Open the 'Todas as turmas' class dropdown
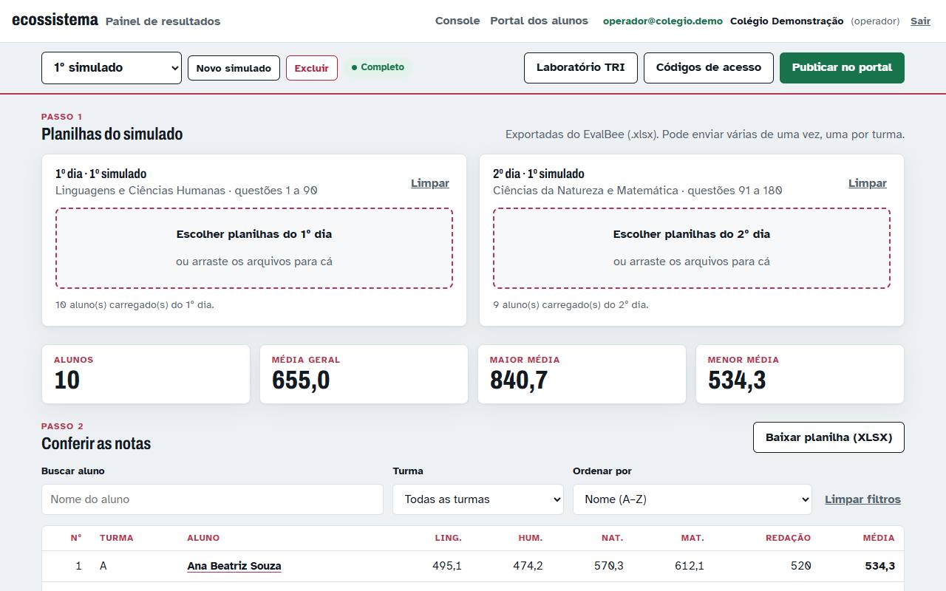Image resolution: width=946 pixels, height=591 pixels. [x=478, y=499]
